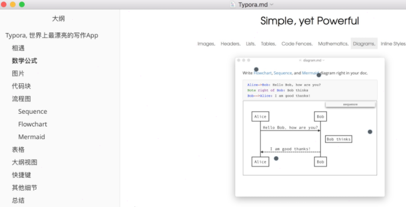This screenshot has width=406, height=207.
Task: Click the Mermaid link in the demo text
Action: [x=310, y=73]
